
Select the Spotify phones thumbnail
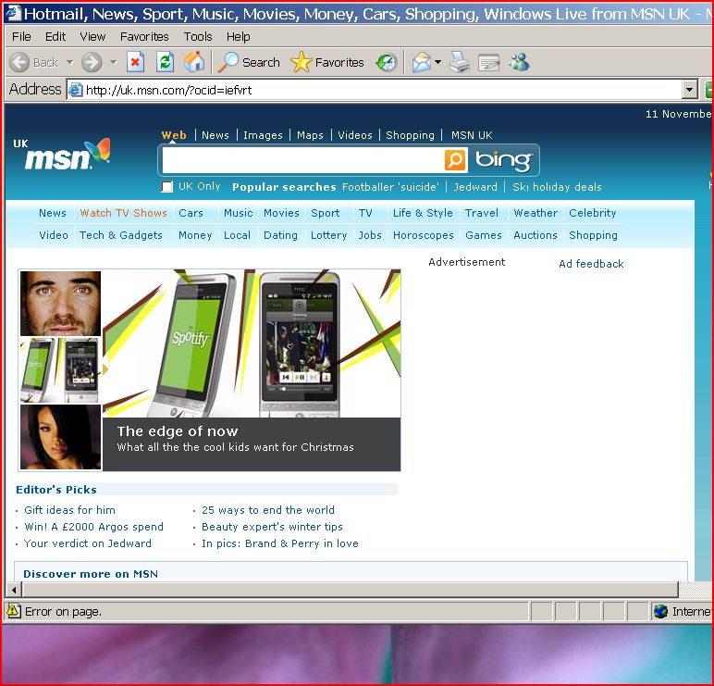tap(59, 370)
